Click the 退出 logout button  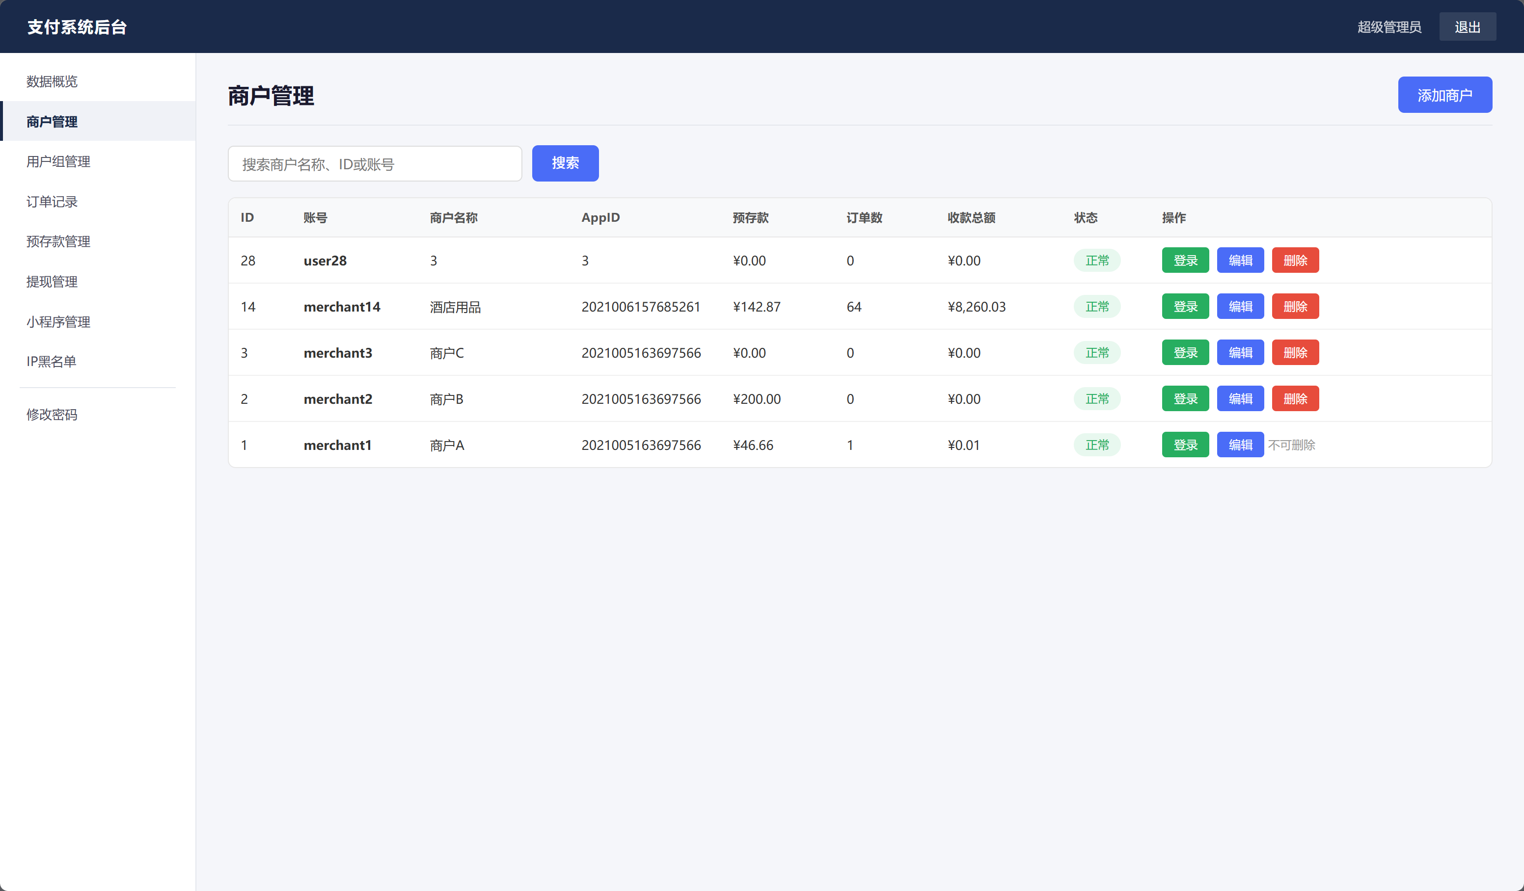coord(1467,26)
